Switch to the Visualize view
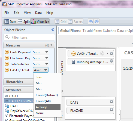The height and width of the screenshot is (121, 133). [40, 21]
